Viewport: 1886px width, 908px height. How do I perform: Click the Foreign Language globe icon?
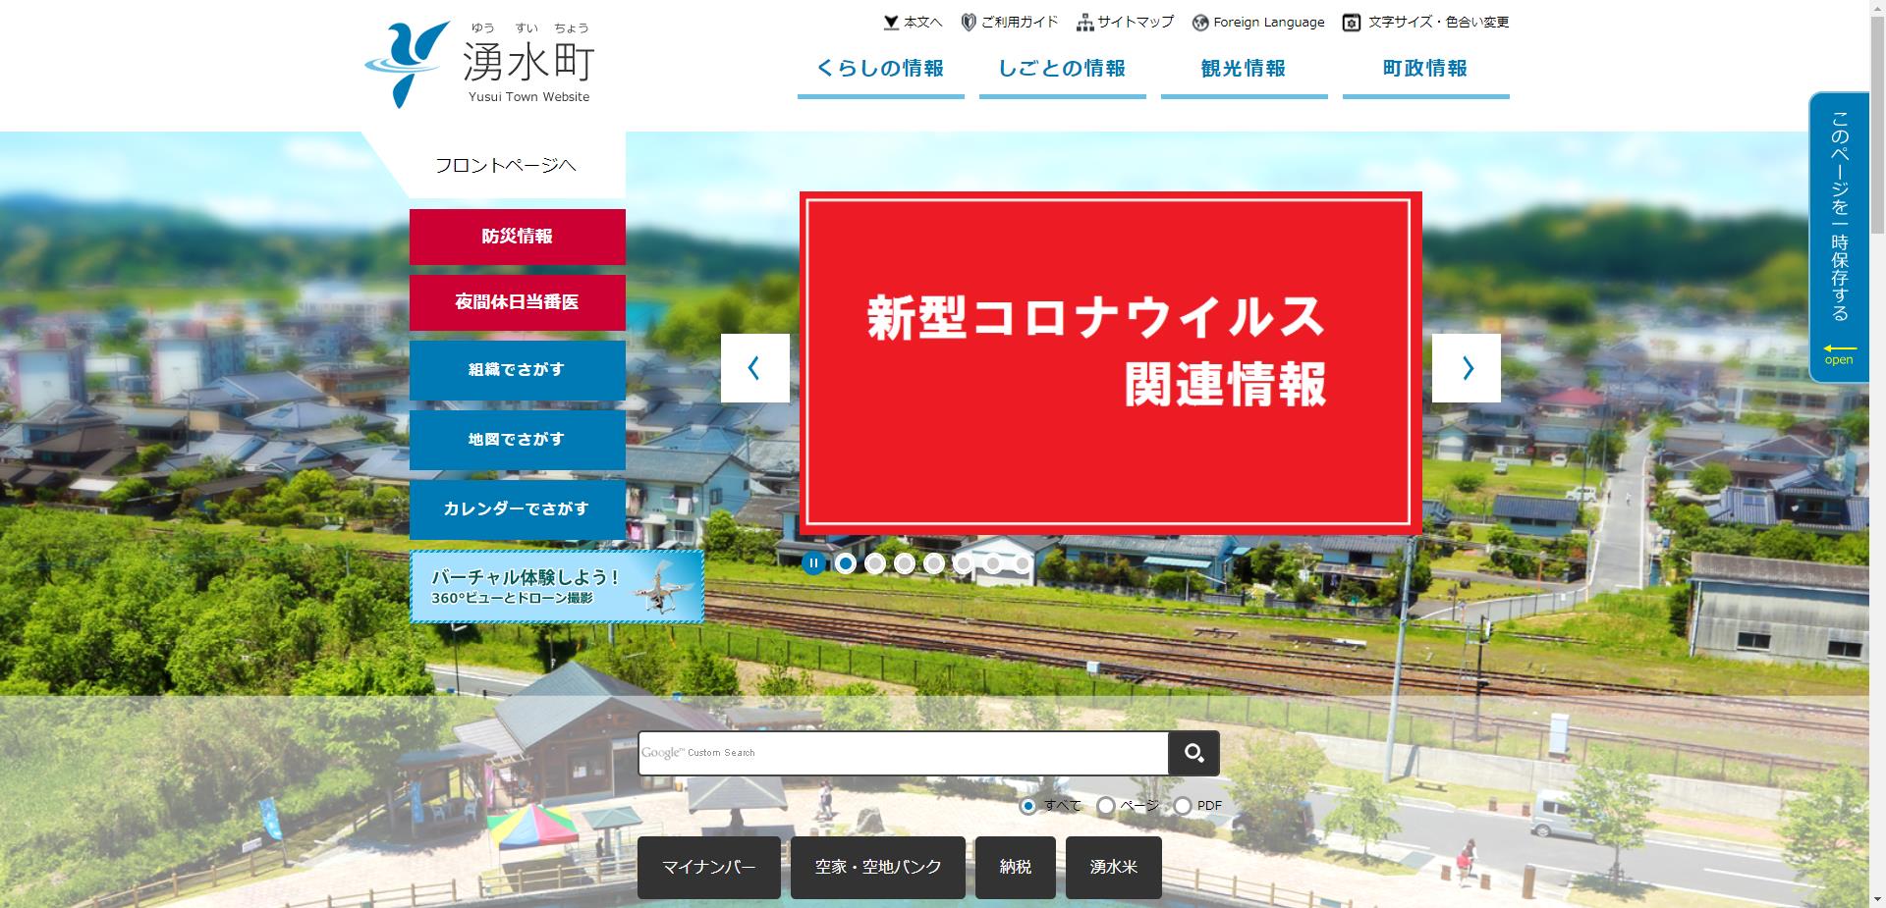1198,21
